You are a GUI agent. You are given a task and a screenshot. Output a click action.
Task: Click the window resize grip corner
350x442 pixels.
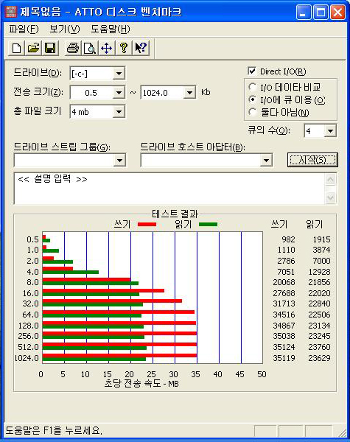(342, 432)
